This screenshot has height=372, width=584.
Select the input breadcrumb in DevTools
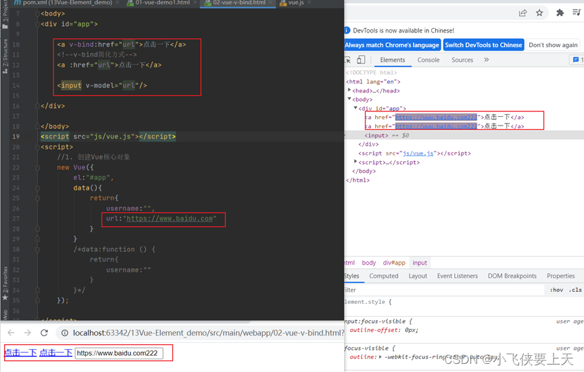pyautogui.click(x=420, y=263)
